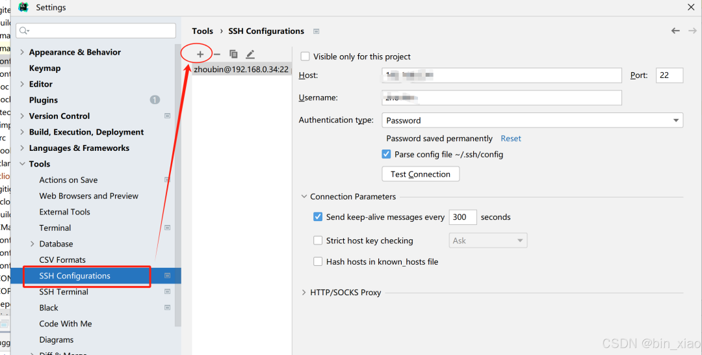Toggle Strict host key checking
This screenshot has width=702, height=355.
[318, 241]
